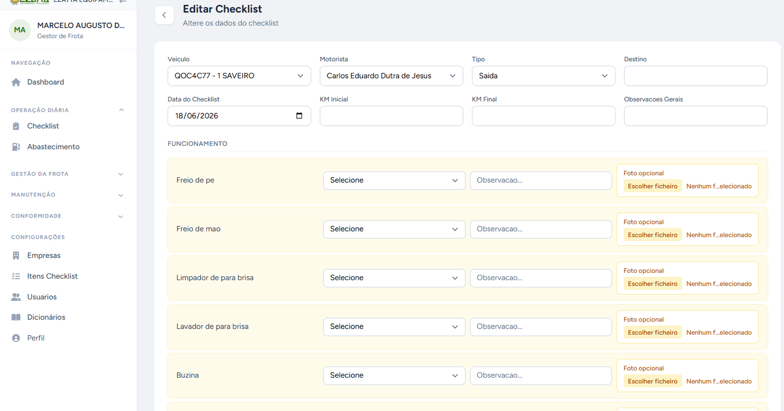Click the Observacao field for Buzina
This screenshot has height=411, width=784.
541,375
